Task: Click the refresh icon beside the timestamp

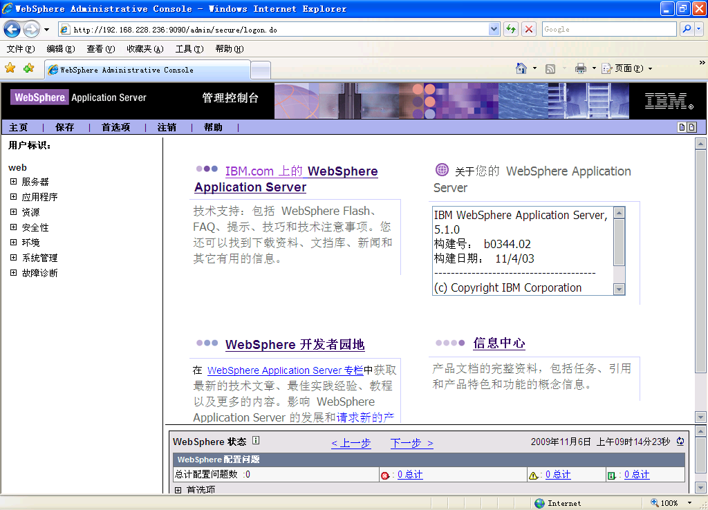Action: coord(680,442)
